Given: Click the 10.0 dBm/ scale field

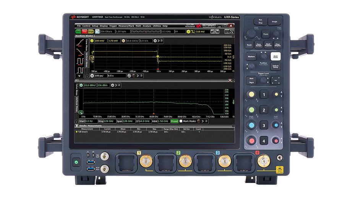Looking at the screenshot, I should click(90, 85).
